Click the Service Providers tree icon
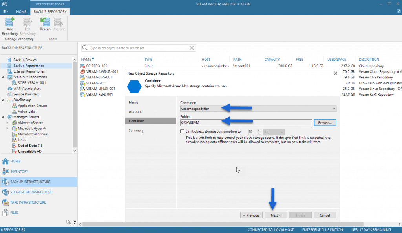 tap(10, 94)
